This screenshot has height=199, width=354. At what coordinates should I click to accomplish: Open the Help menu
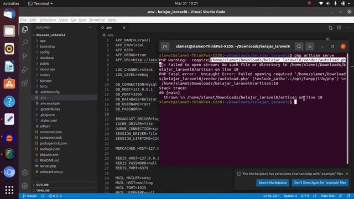112,20
